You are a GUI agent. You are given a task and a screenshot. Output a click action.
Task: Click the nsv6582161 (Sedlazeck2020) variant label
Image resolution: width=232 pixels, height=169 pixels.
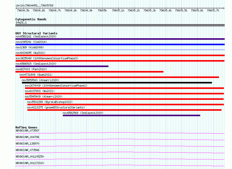[x=36, y=36]
